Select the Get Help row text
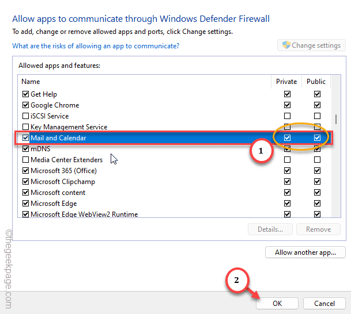Image resolution: width=351 pixels, height=314 pixels. [44, 94]
